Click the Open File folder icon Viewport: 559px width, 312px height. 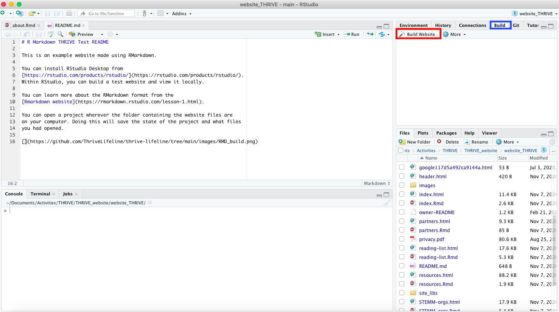pyautogui.click(x=32, y=13)
